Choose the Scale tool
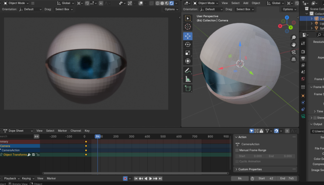The height and width of the screenshot is (185, 324). click(x=188, y=53)
